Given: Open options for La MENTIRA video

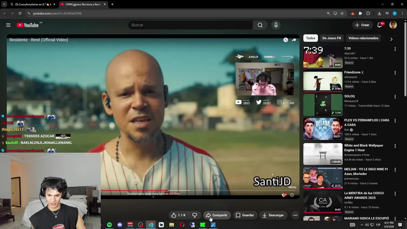Looking at the screenshot, I should (395, 194).
